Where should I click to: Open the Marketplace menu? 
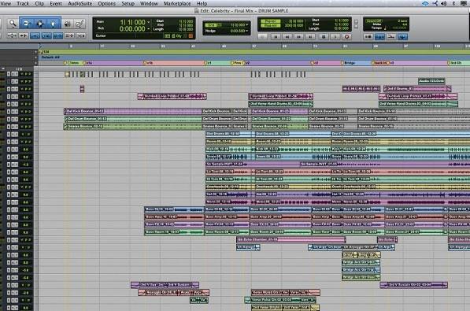click(177, 4)
